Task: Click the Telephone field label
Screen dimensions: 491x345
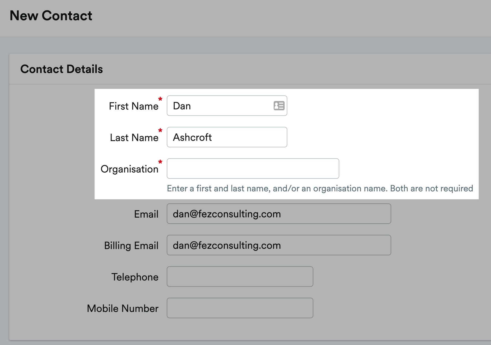Action: pyautogui.click(x=135, y=277)
